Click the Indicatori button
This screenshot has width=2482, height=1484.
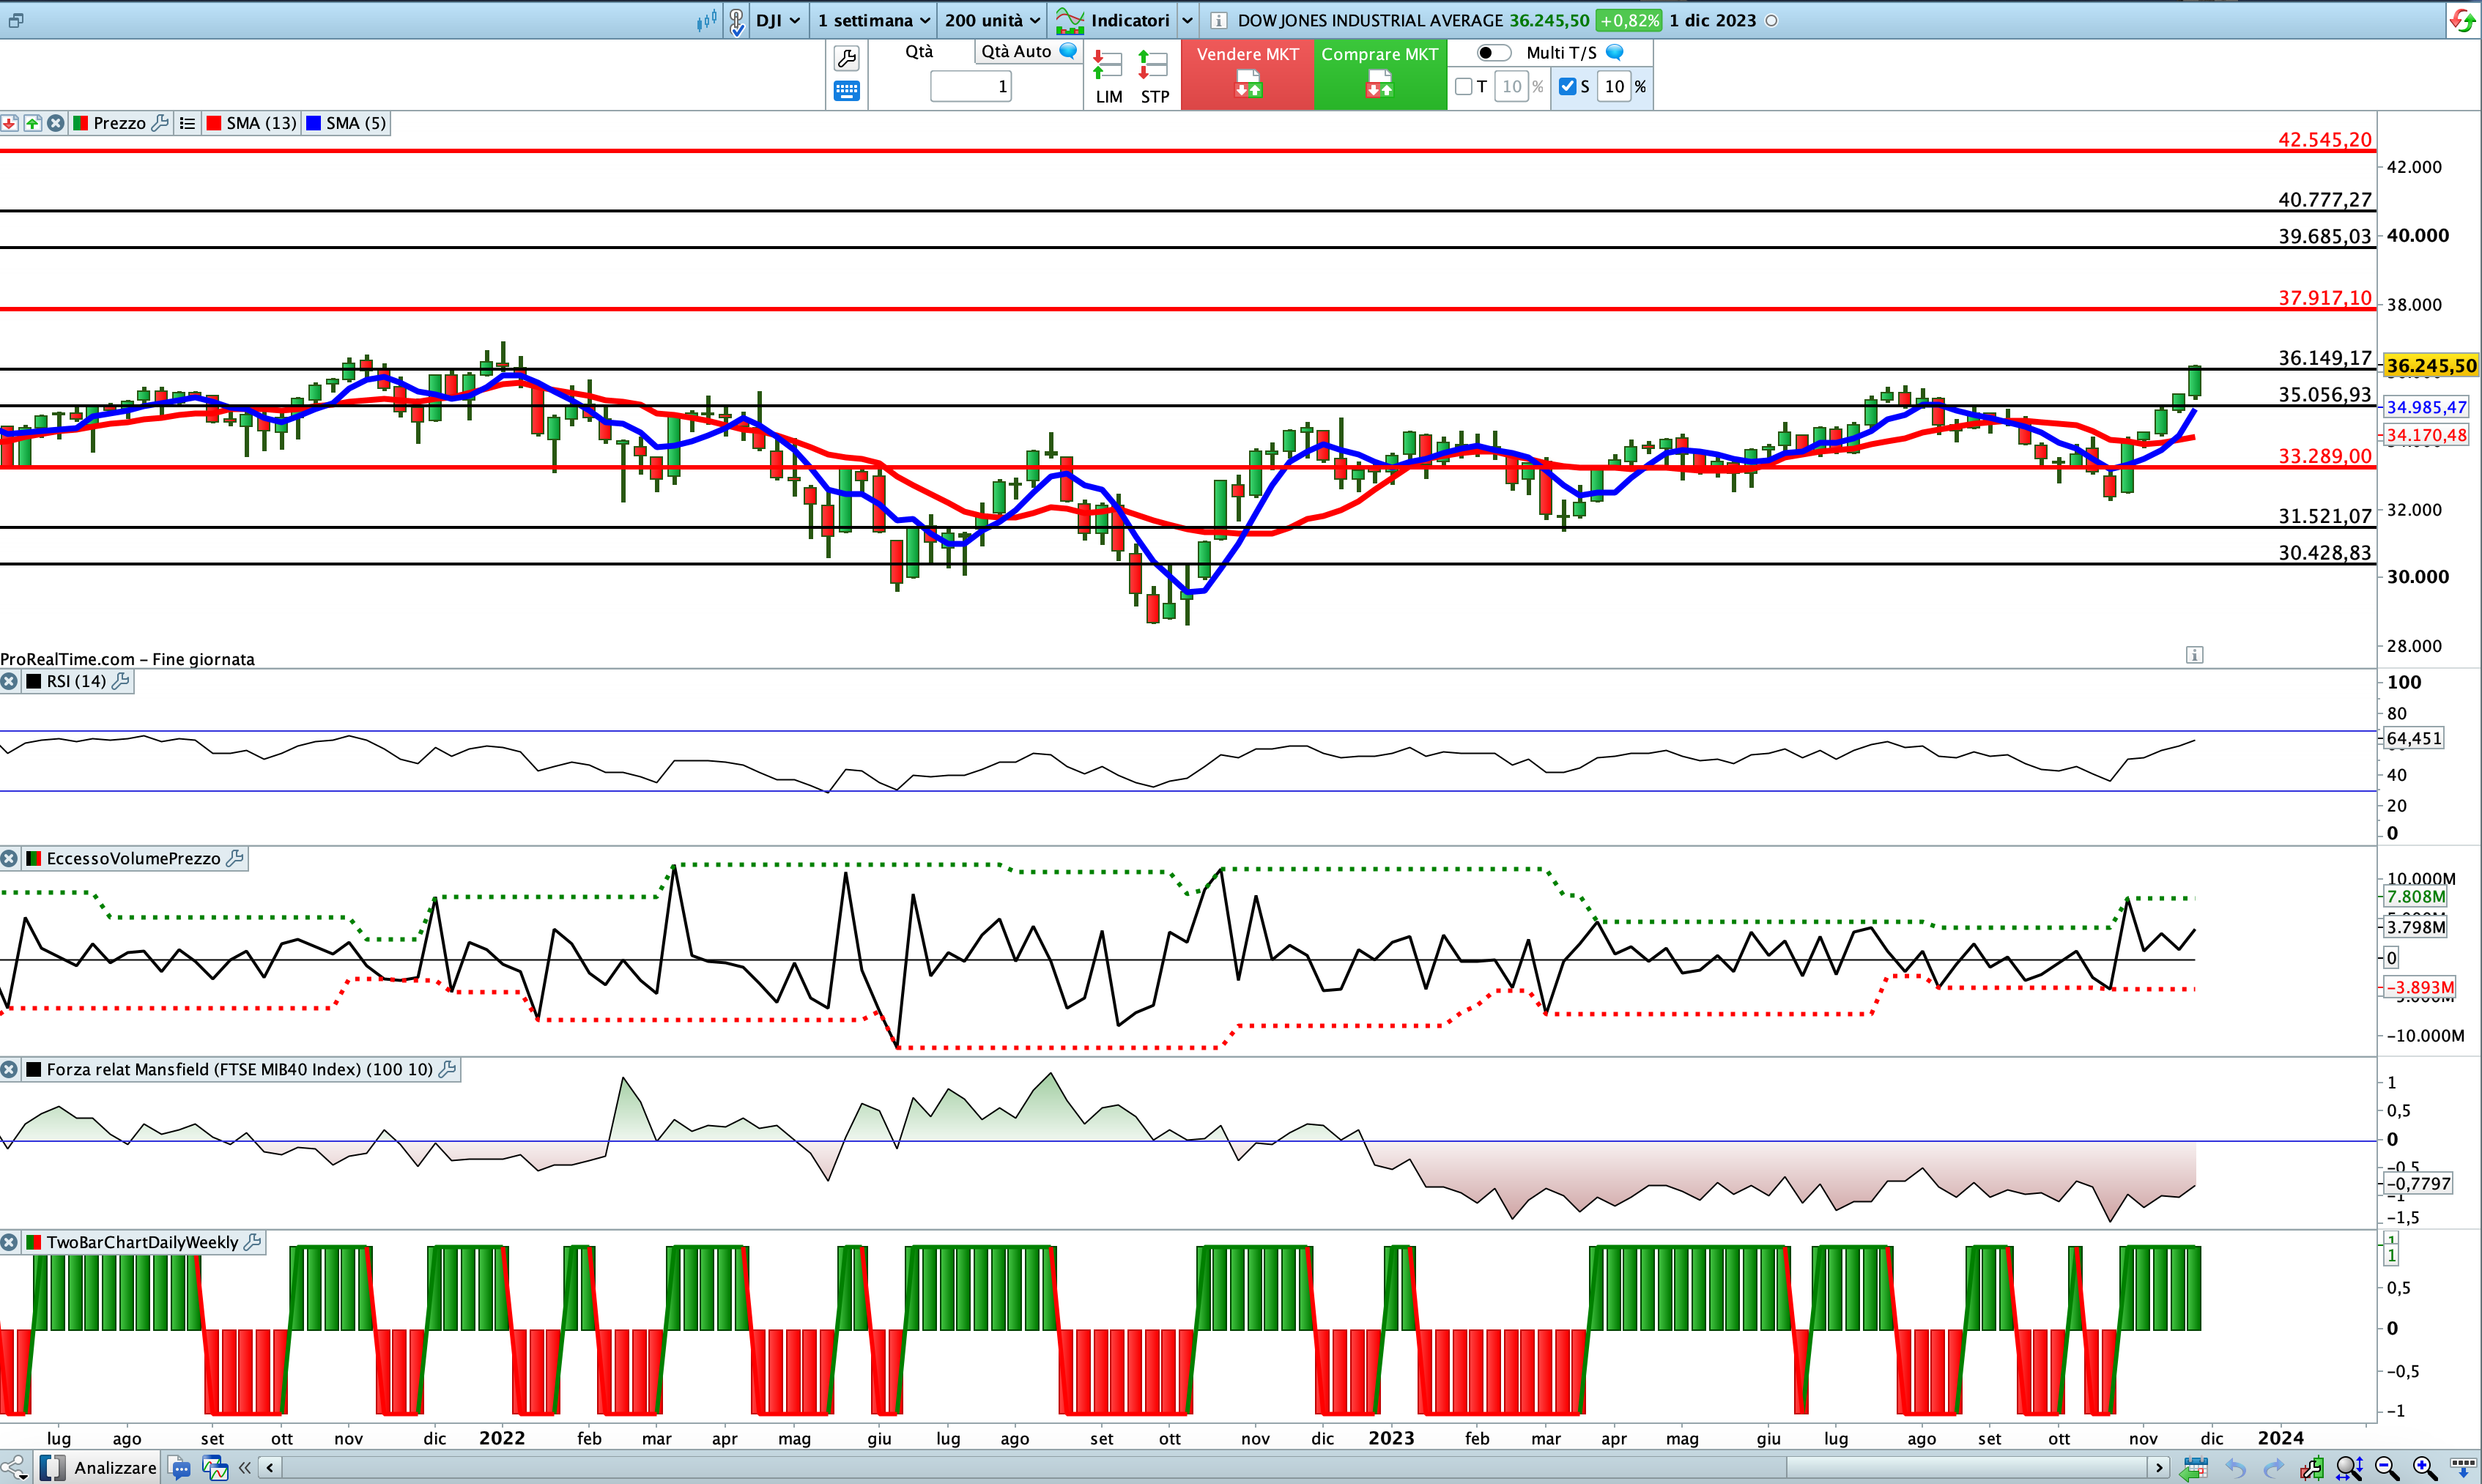point(1113,20)
